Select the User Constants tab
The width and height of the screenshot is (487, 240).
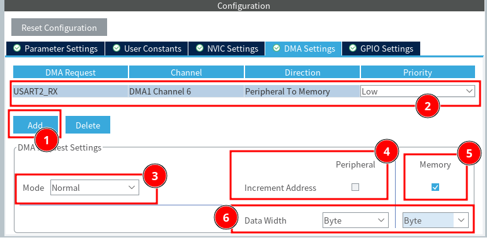pyautogui.click(x=147, y=49)
